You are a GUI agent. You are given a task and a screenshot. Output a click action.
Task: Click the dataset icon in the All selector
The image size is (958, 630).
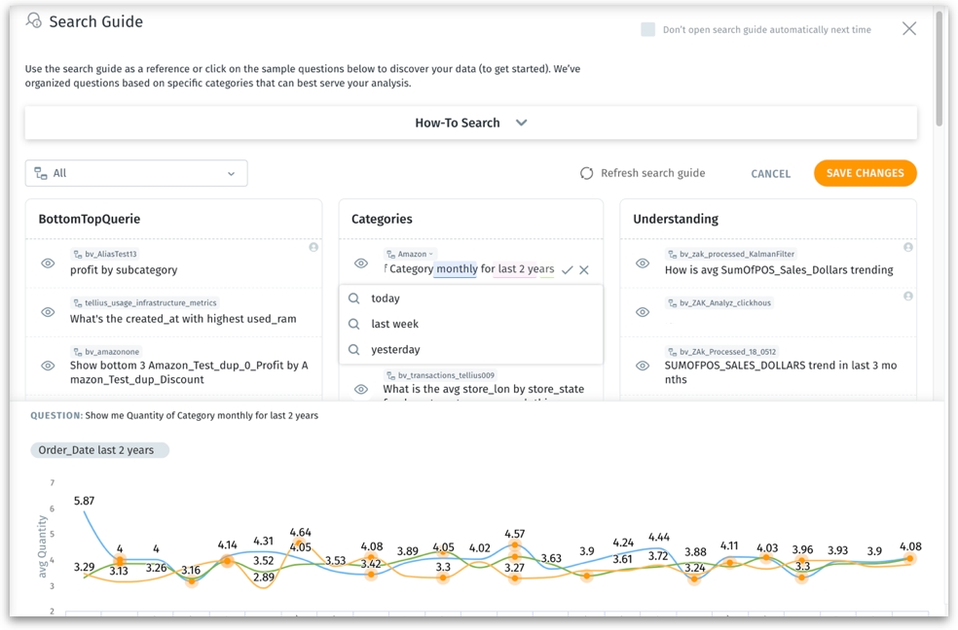(41, 173)
